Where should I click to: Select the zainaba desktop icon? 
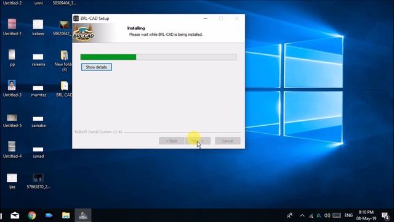pos(38,121)
